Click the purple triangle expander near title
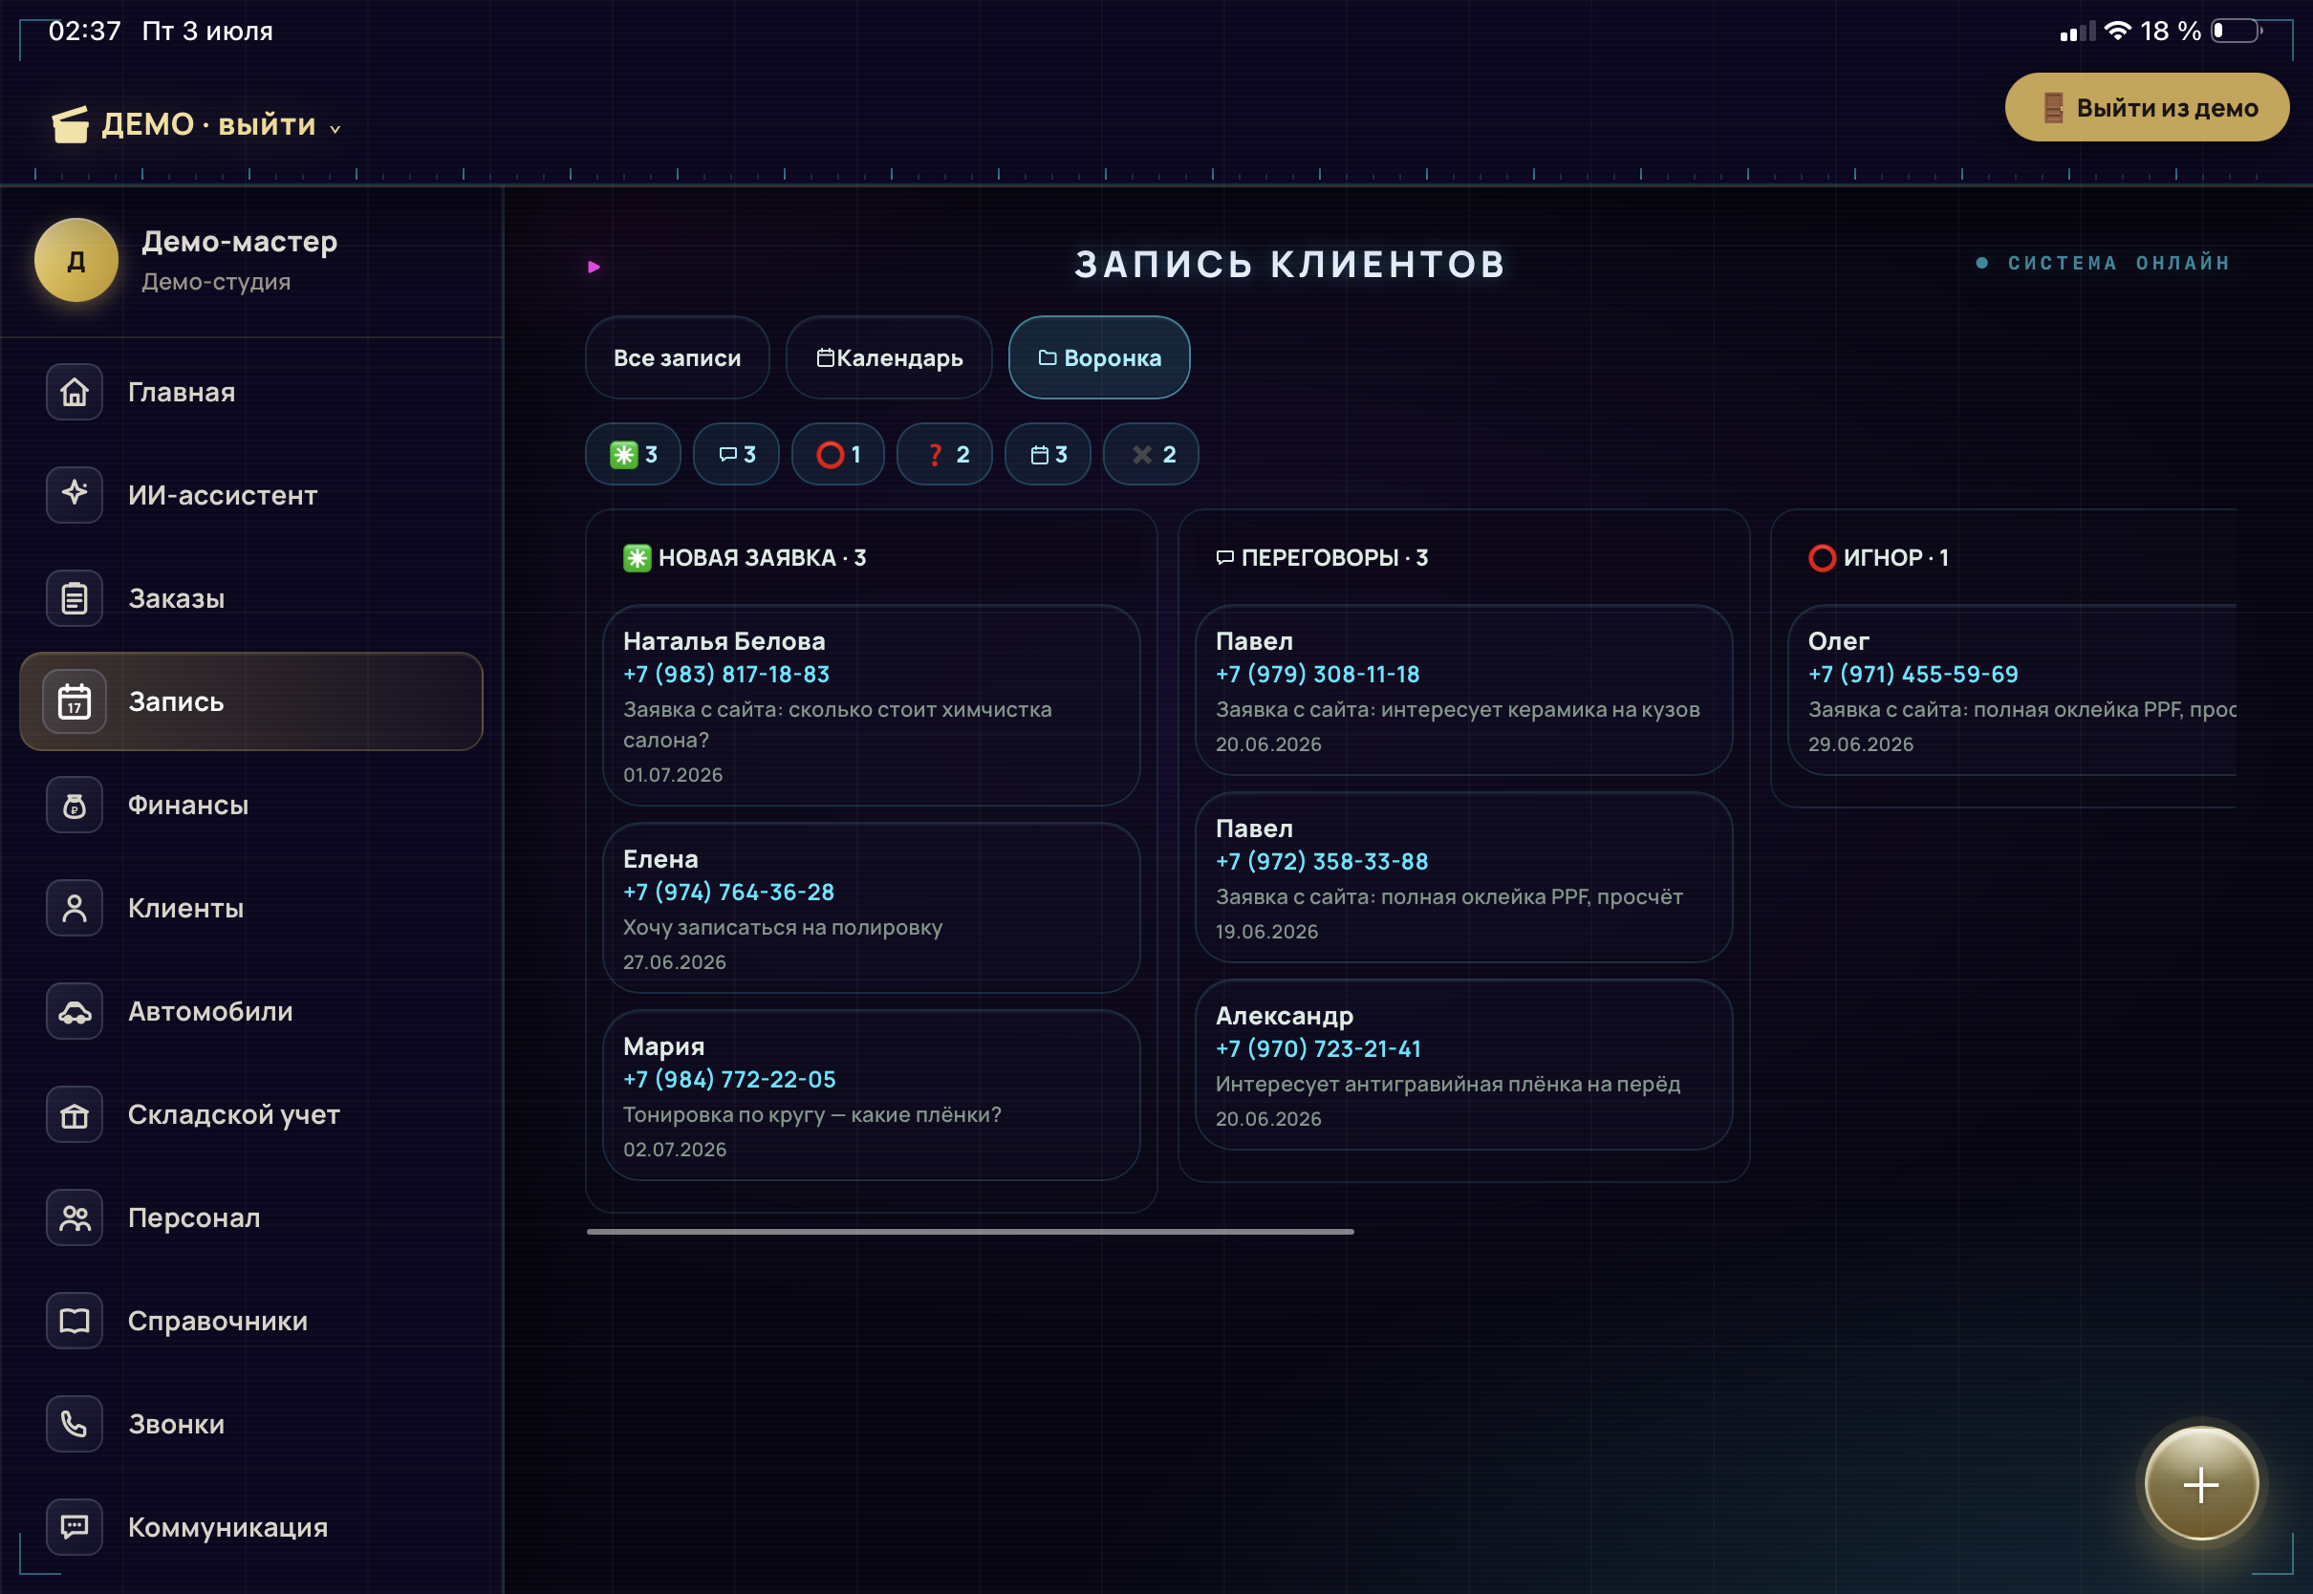Screen dimensions: 2313x1594 click(594, 267)
